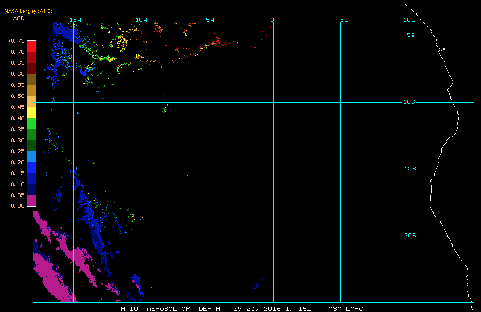Viewport: 481px width, 312px height.
Task: Select the '0.05' legend label
Action: coord(17,195)
